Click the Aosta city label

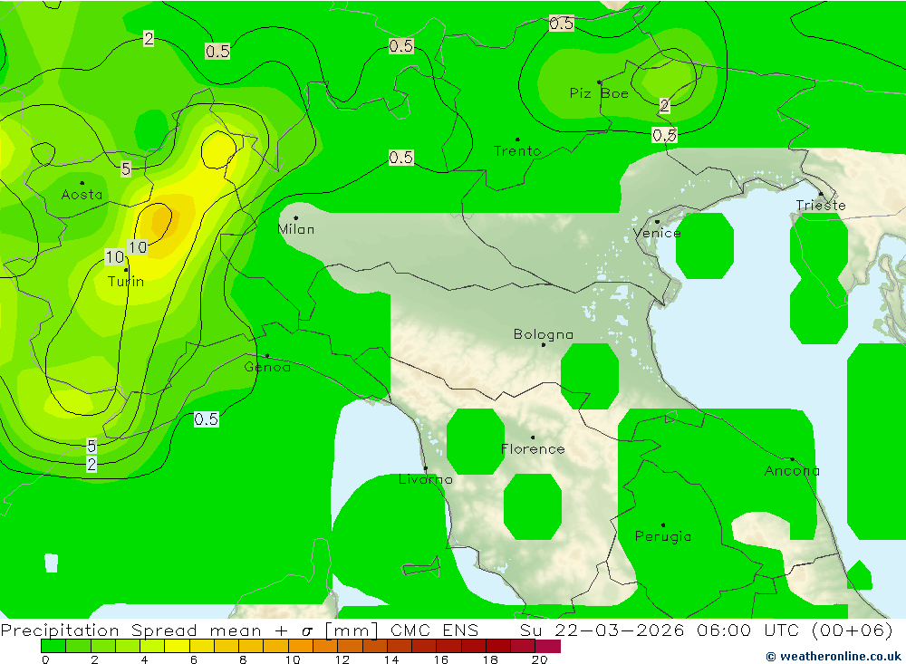[82, 195]
